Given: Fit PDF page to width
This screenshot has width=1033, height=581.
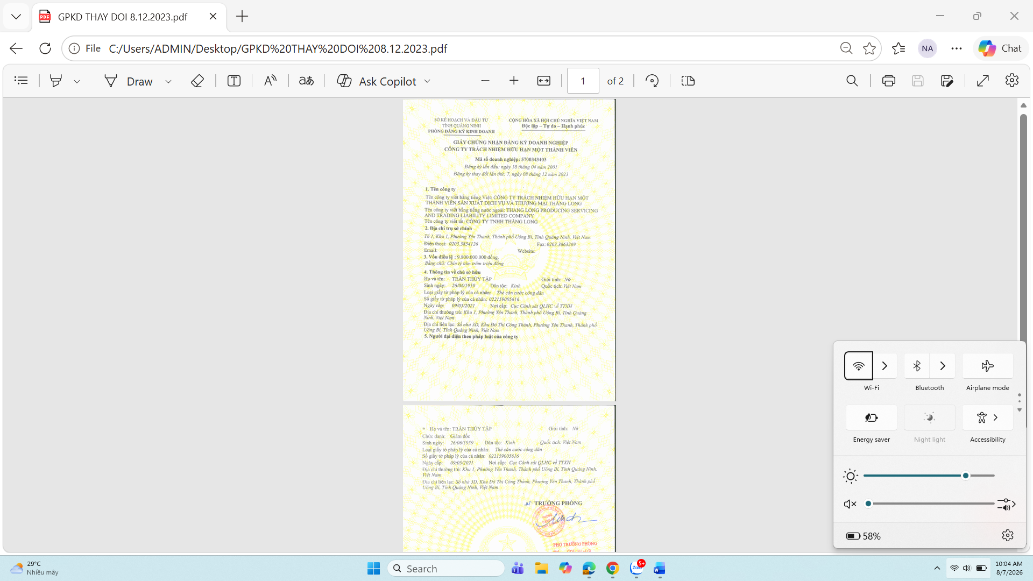Looking at the screenshot, I should pos(544,81).
